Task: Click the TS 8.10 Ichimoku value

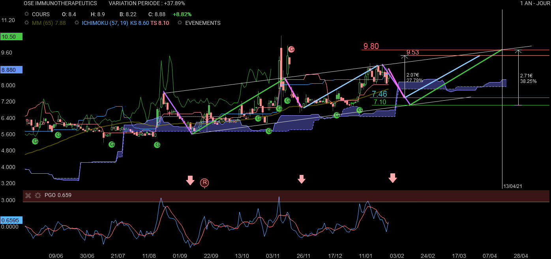Action: (x=160, y=23)
